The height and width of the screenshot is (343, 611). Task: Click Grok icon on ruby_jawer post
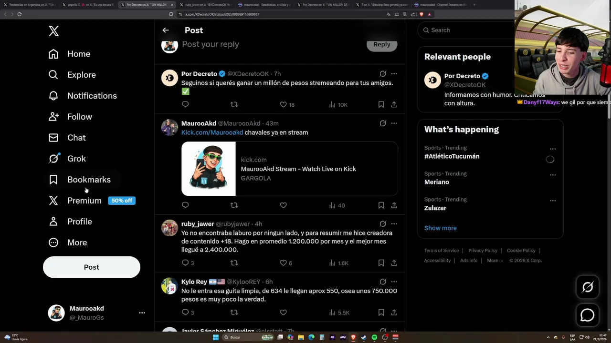point(383,224)
